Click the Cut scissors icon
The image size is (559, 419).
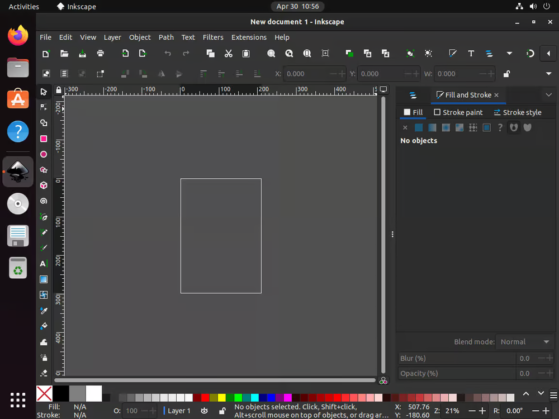[228, 54]
